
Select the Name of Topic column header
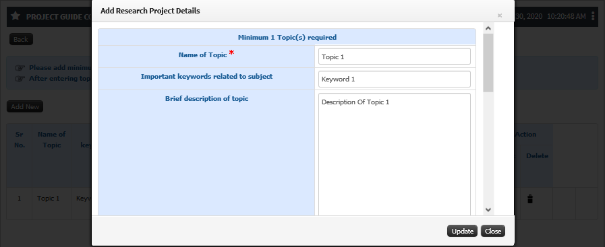coord(52,140)
